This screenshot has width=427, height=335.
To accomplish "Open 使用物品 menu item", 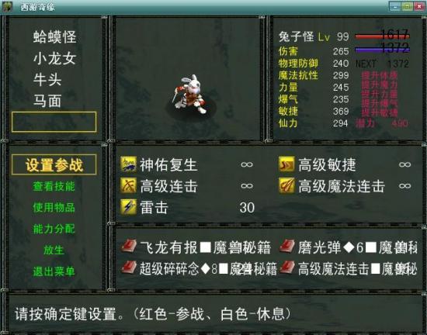I will [x=54, y=208].
